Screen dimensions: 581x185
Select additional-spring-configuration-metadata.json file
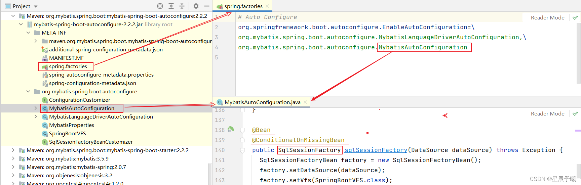pos(106,49)
